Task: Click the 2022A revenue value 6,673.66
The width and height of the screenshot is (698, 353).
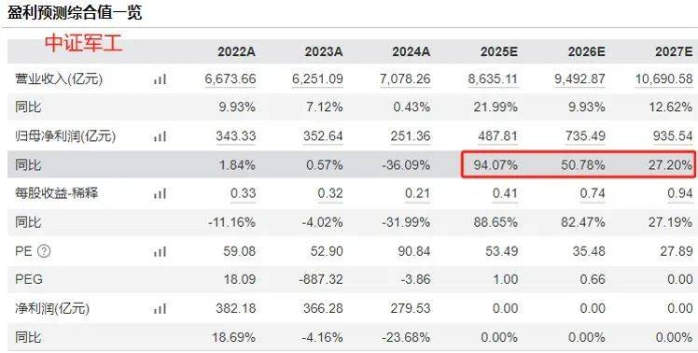Action: pos(230,79)
